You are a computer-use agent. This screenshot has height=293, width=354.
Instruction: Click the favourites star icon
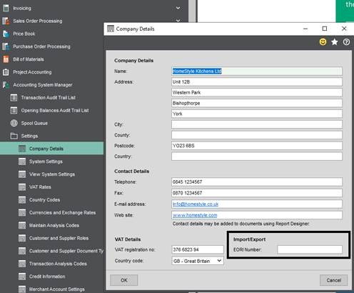click(x=335, y=42)
